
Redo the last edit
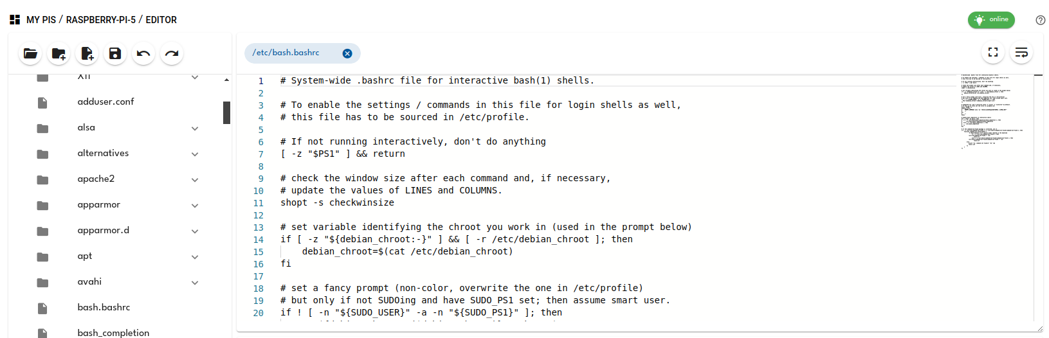pos(172,53)
